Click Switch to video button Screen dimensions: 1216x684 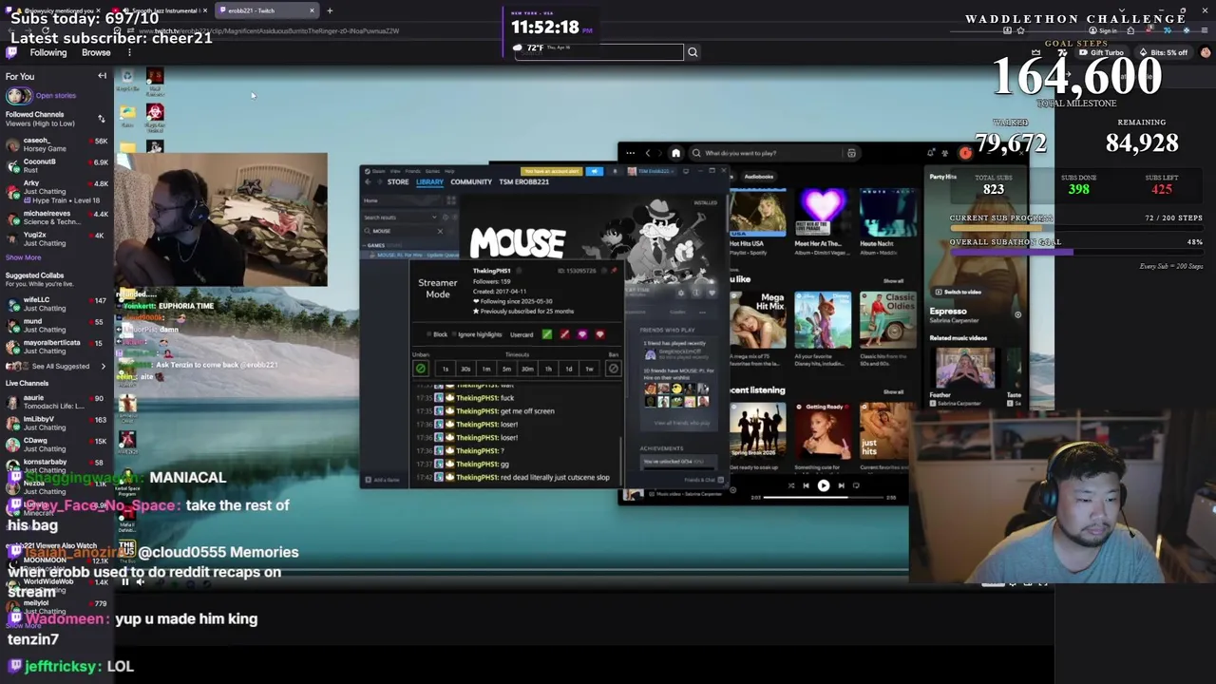click(958, 292)
